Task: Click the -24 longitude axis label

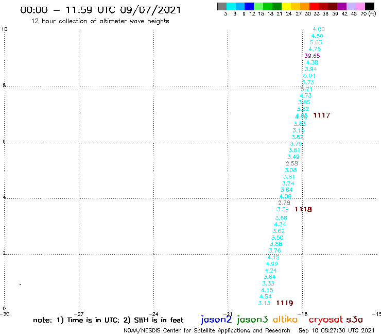Action: coord(153,314)
